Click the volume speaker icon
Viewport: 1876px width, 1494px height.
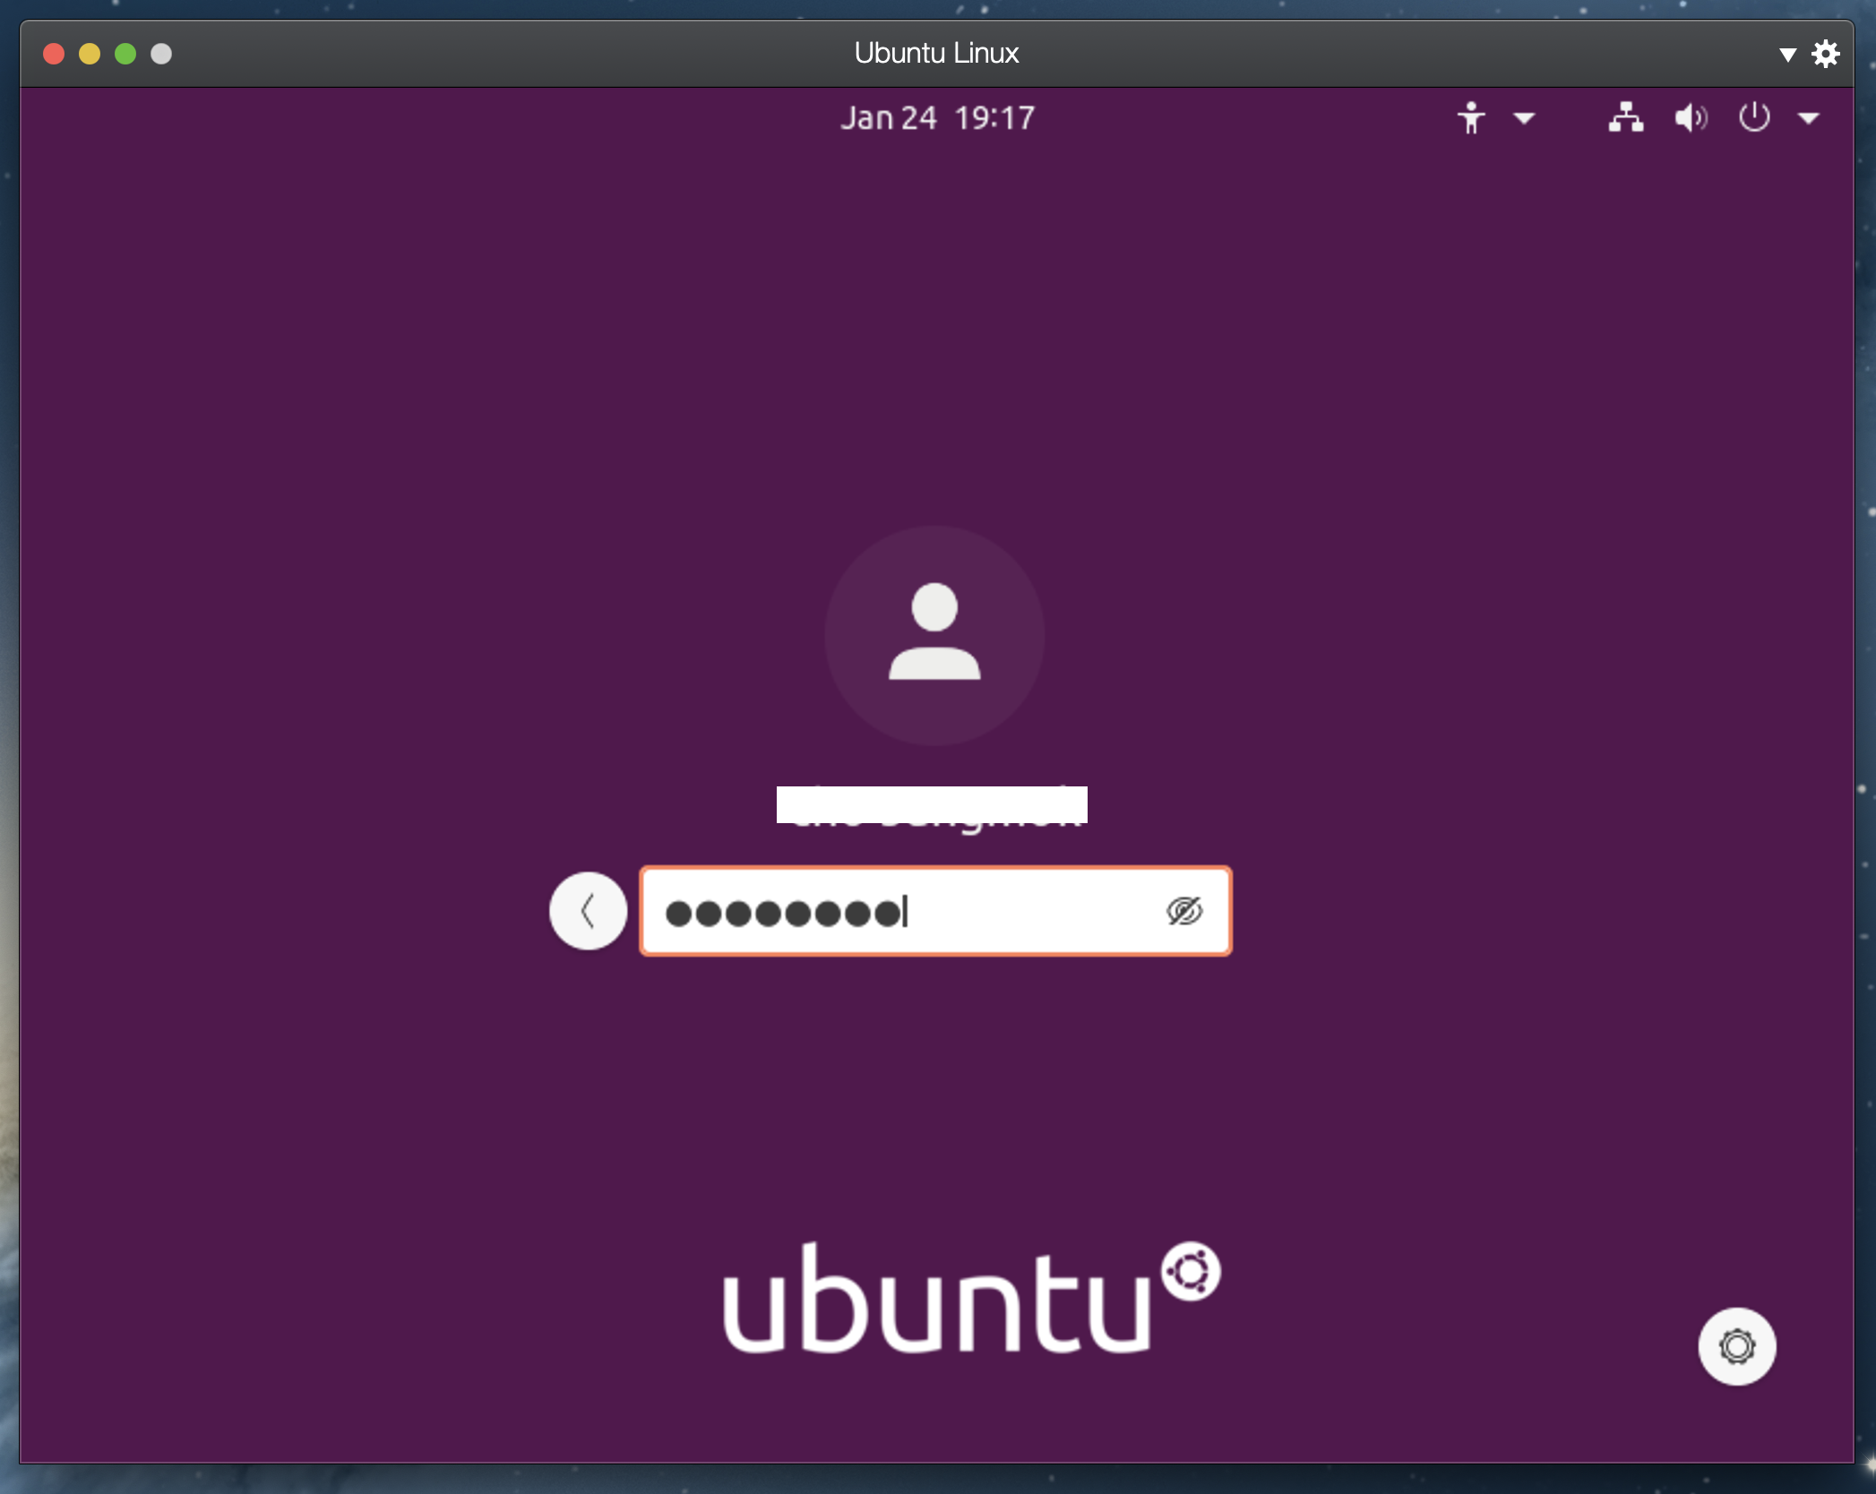point(1690,118)
